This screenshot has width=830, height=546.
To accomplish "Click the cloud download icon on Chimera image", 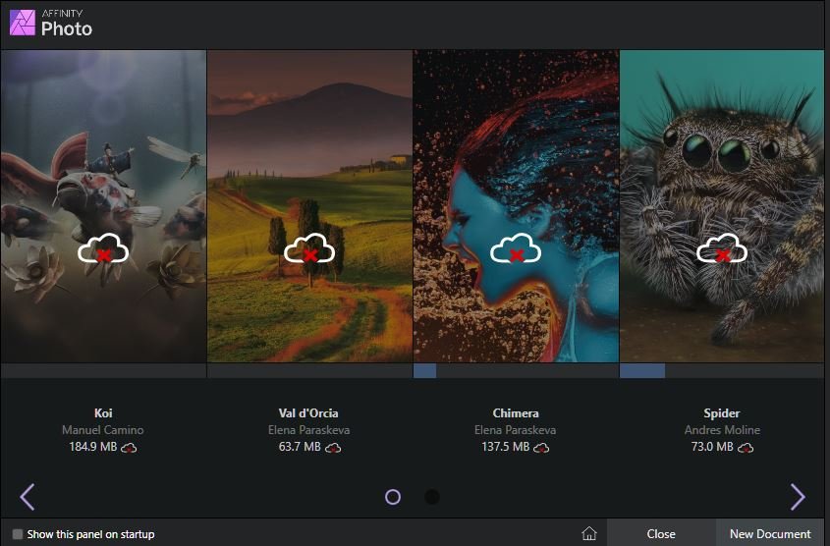I will tap(516, 248).
